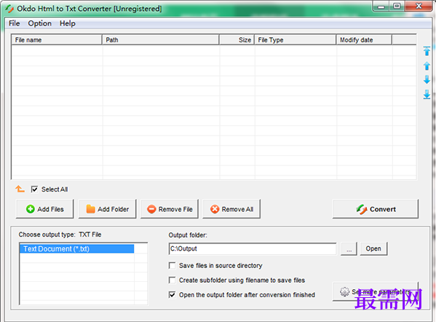Screen dimensions: 436x322
Task: Sort list by Modify date column
Action: coord(364,40)
